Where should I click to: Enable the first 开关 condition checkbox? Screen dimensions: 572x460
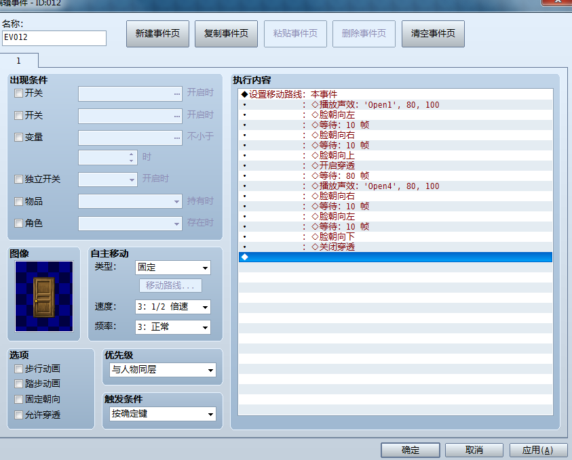coord(18,93)
